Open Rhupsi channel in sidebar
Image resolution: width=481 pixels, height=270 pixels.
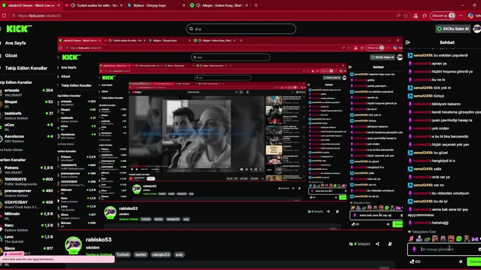[26, 104]
